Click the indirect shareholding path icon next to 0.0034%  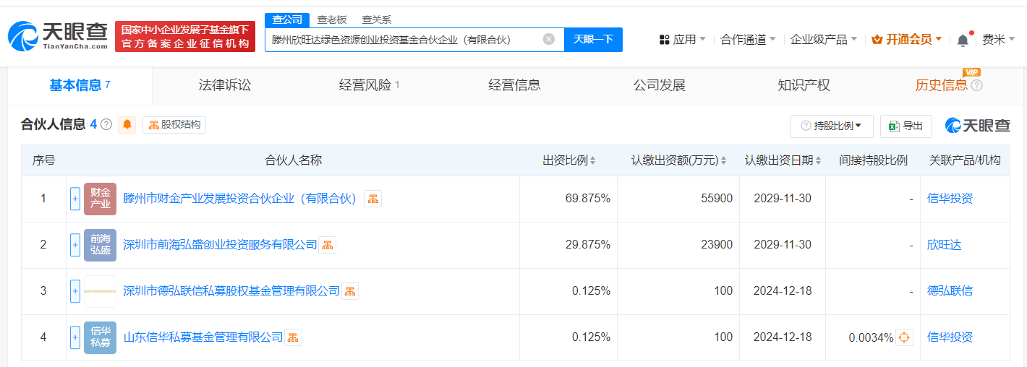click(x=904, y=337)
